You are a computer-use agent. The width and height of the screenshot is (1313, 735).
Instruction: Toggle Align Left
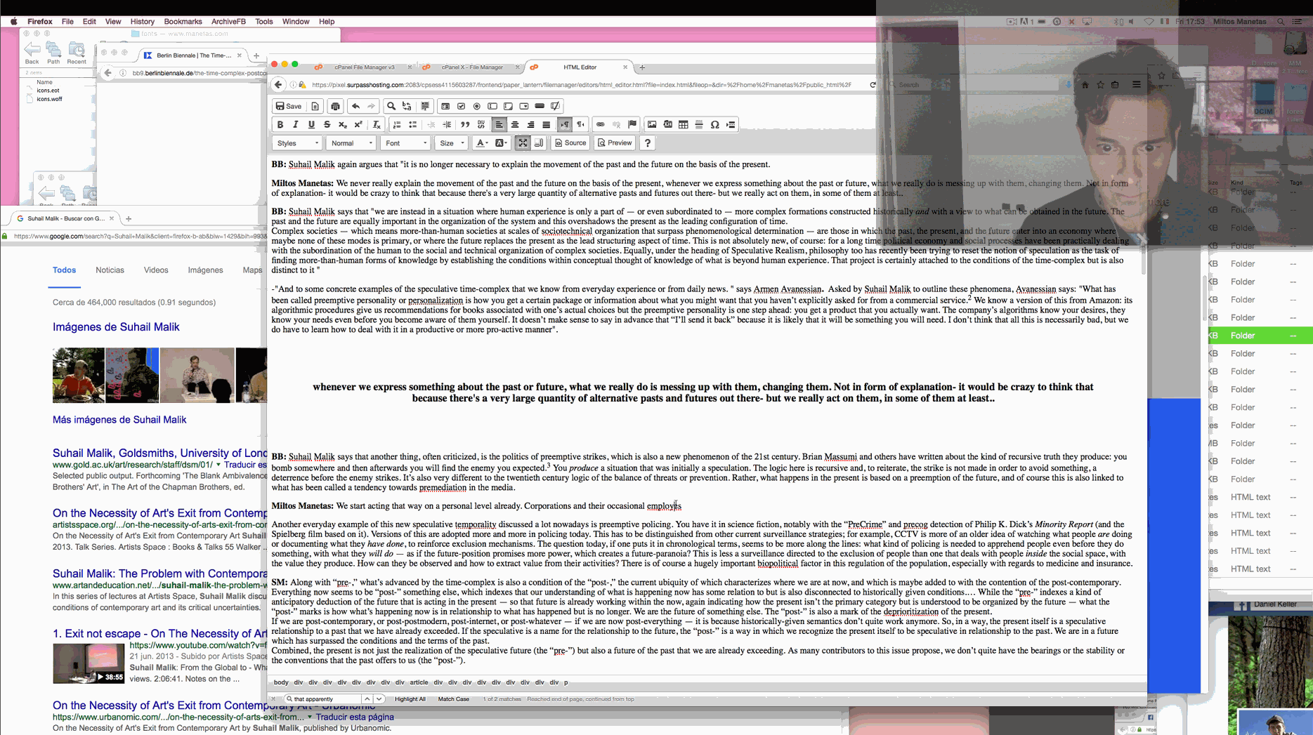tap(499, 124)
